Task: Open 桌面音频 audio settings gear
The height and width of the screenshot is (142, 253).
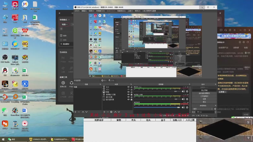Action: [x=187, y=107]
